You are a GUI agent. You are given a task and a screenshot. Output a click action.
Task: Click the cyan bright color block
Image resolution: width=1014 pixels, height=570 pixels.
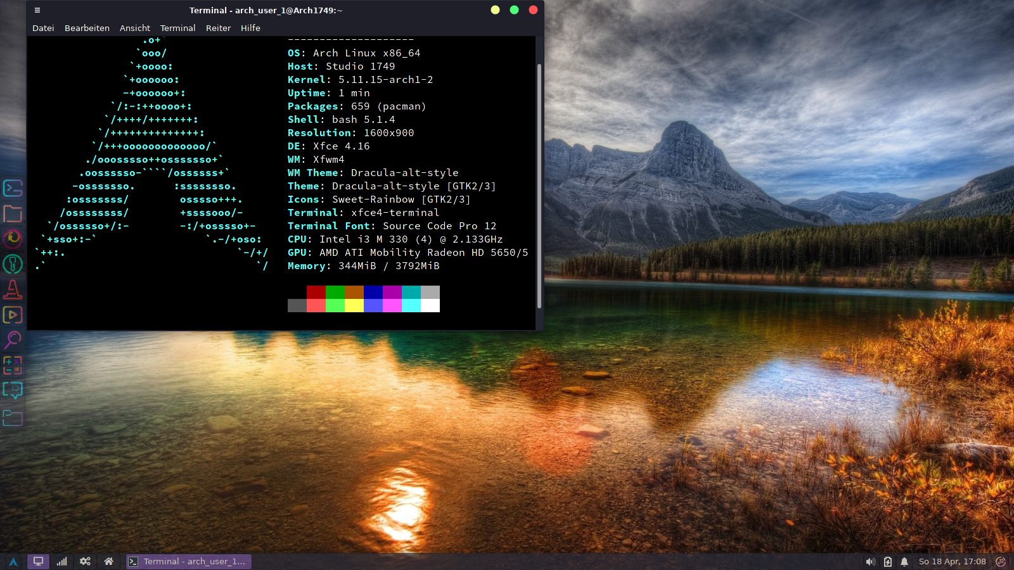pyautogui.click(x=411, y=306)
